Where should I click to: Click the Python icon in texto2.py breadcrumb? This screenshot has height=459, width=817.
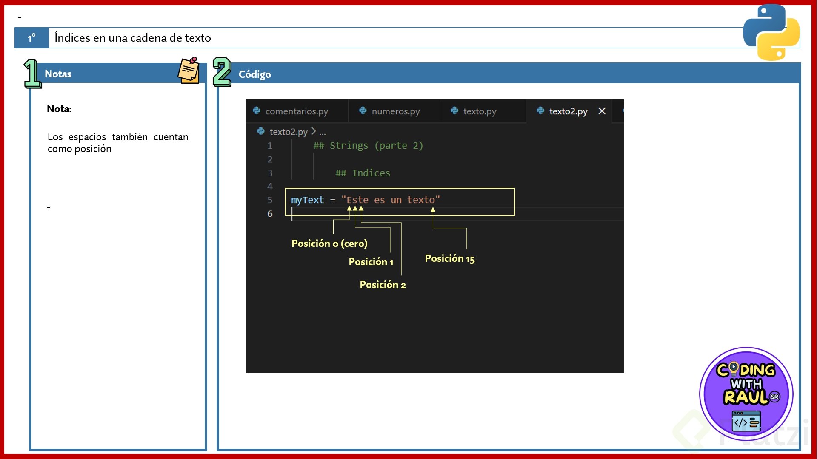point(261,132)
